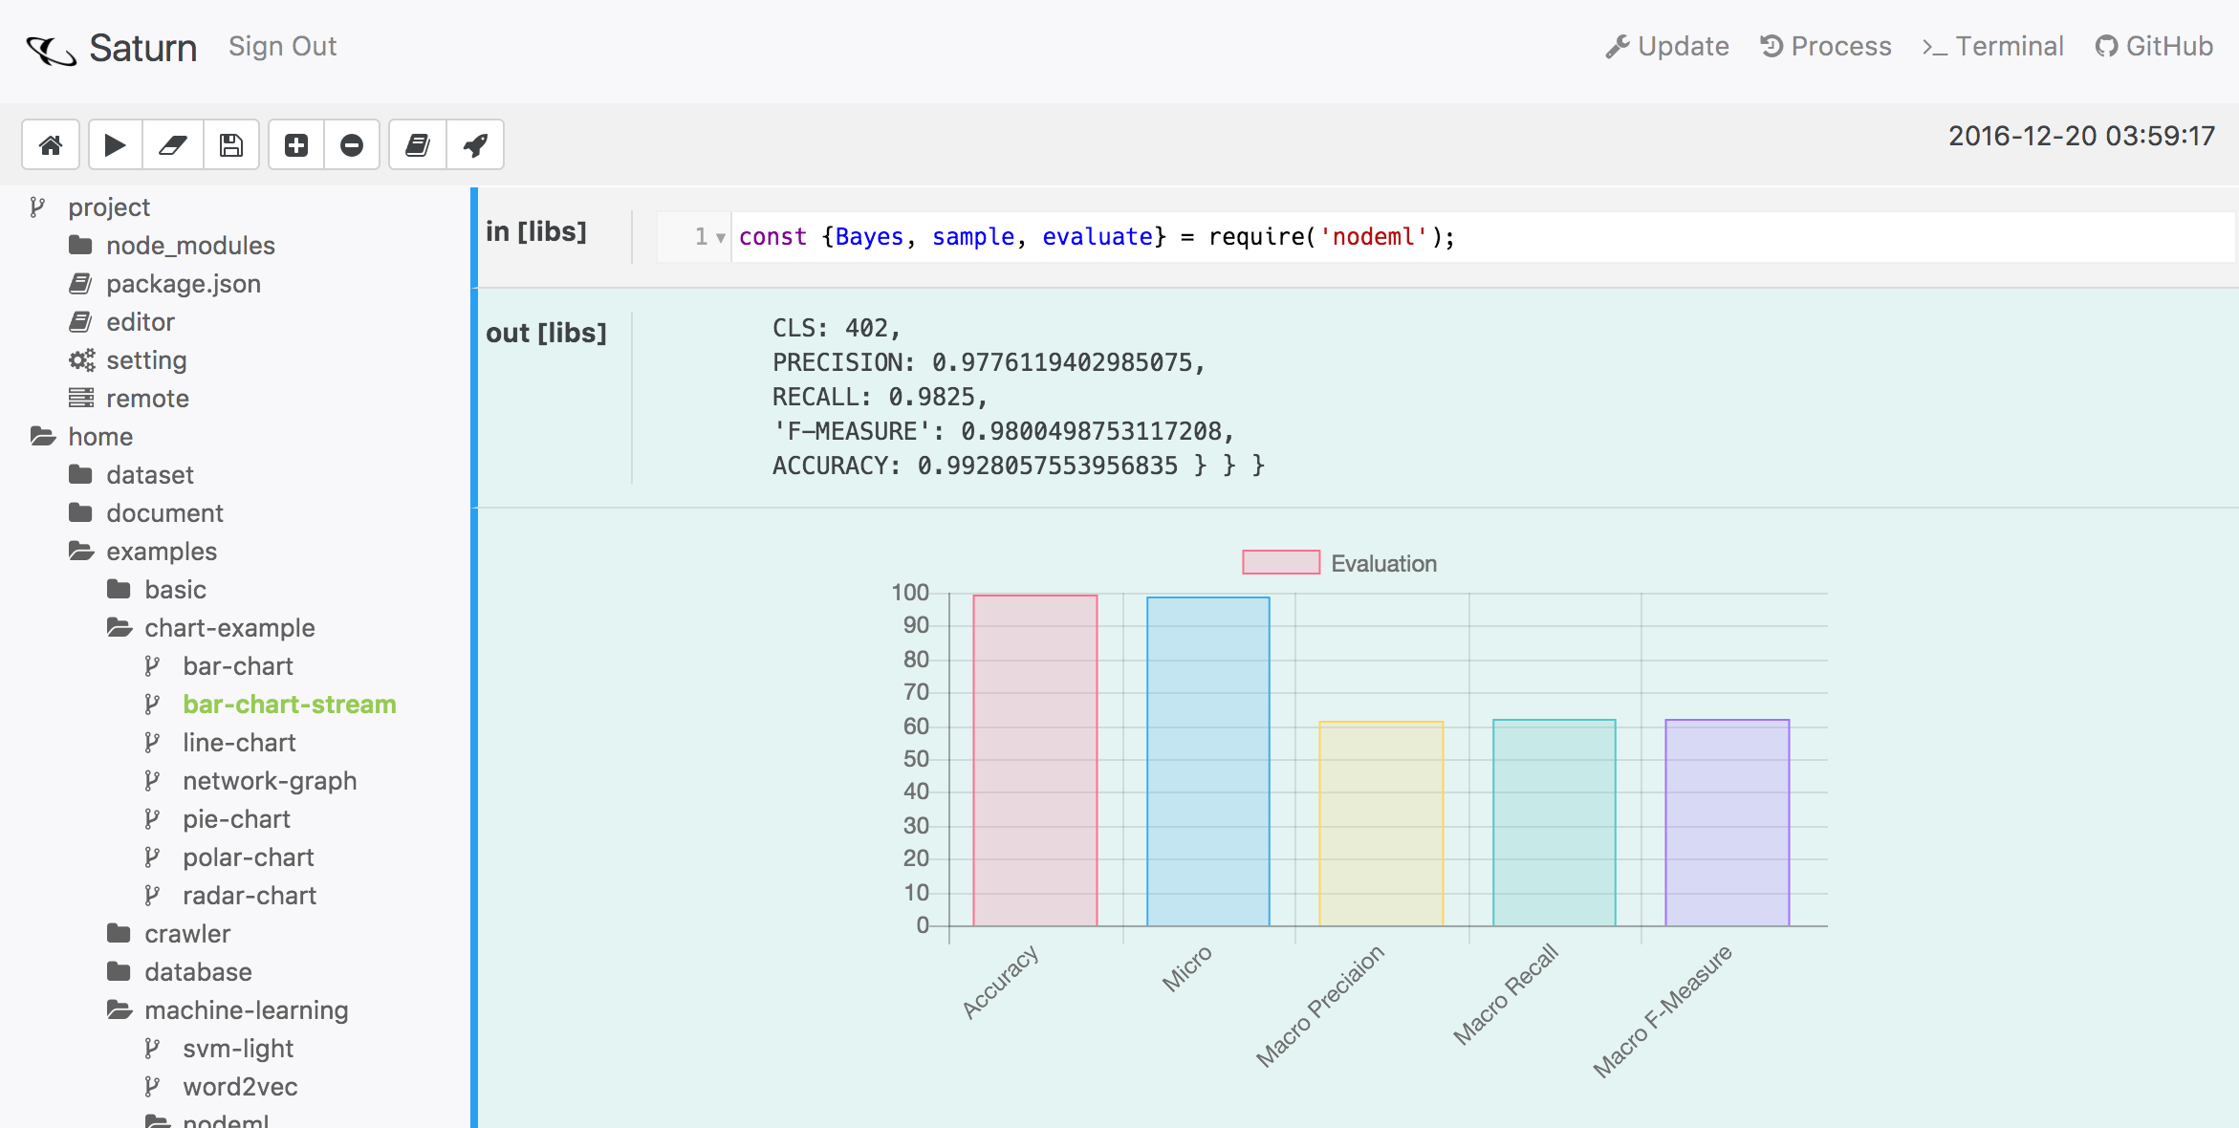2239x1128 pixels.
Task: Run code with the play button
Action: coord(115,145)
